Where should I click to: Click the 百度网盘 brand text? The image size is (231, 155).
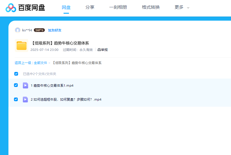tap(31, 8)
